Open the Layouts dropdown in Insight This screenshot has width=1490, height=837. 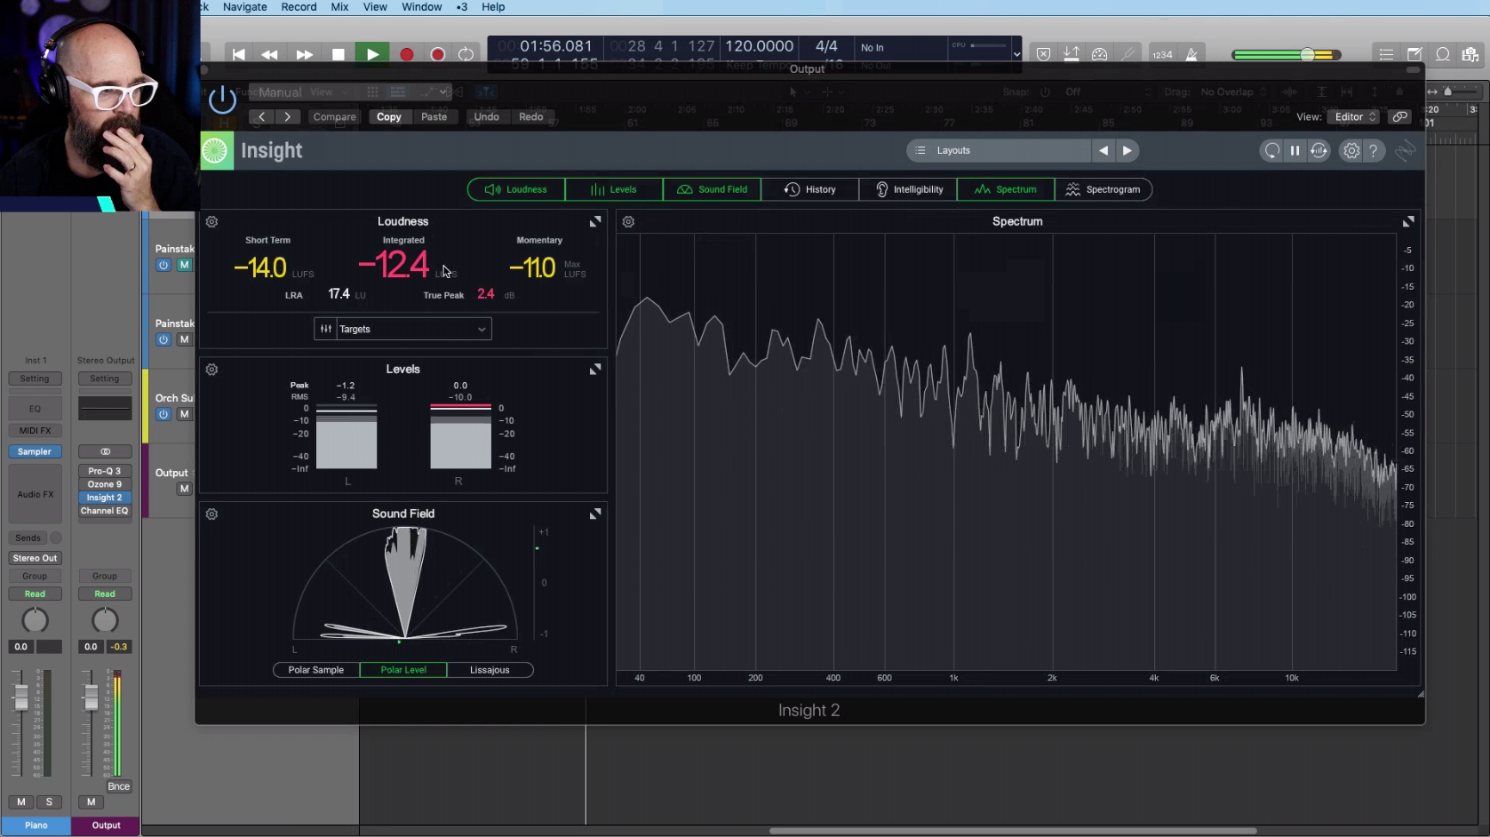(999, 150)
